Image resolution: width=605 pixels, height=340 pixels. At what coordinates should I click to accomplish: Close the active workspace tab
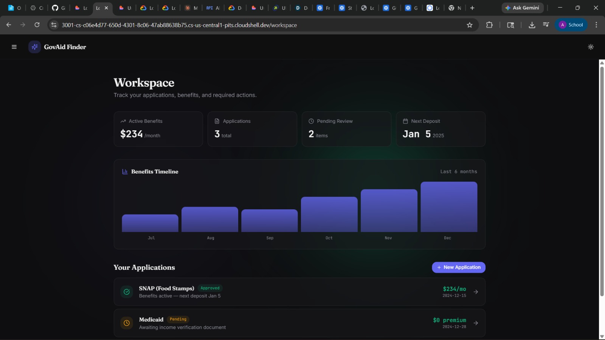click(106, 8)
